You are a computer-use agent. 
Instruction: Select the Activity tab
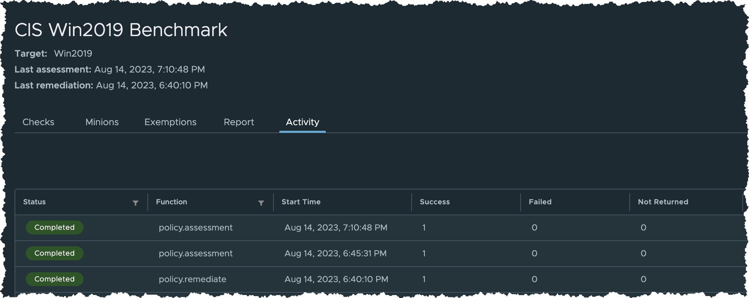[303, 122]
